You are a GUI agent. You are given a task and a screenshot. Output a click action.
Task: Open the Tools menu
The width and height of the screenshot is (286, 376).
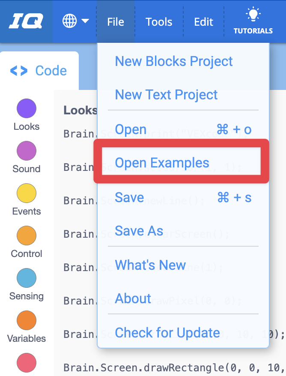point(158,21)
